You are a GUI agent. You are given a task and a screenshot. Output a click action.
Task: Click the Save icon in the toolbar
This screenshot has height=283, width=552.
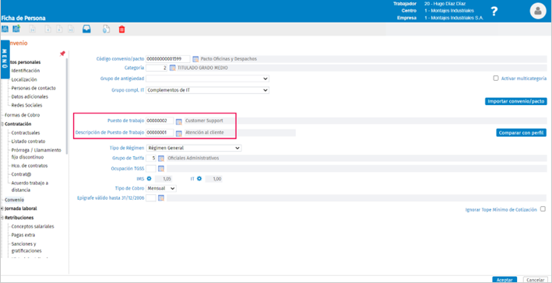[x=5, y=30]
